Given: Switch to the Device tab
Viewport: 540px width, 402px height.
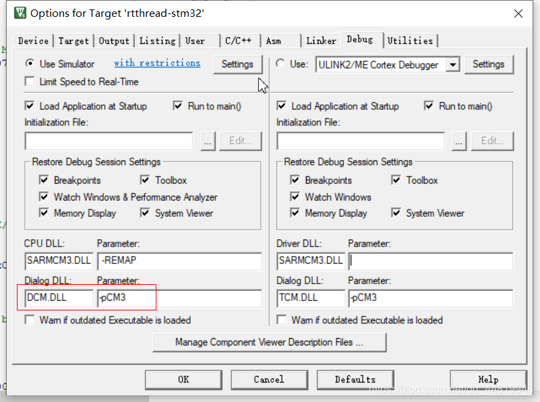Looking at the screenshot, I should pos(34,41).
